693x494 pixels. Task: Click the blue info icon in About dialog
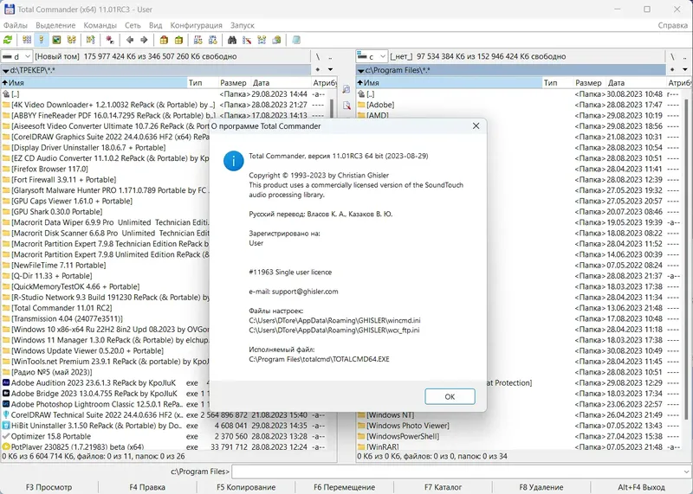coord(233,161)
